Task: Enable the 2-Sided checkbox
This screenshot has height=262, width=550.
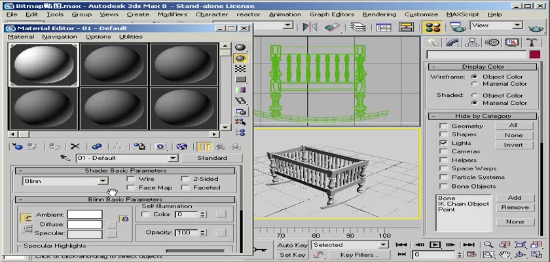Action: pyautogui.click(x=185, y=179)
